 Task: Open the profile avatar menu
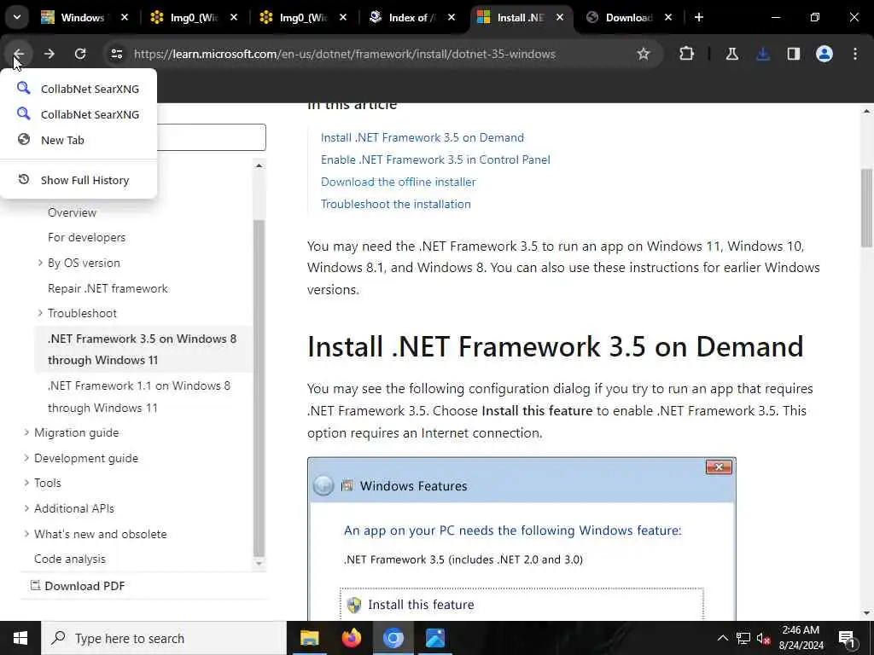click(824, 54)
